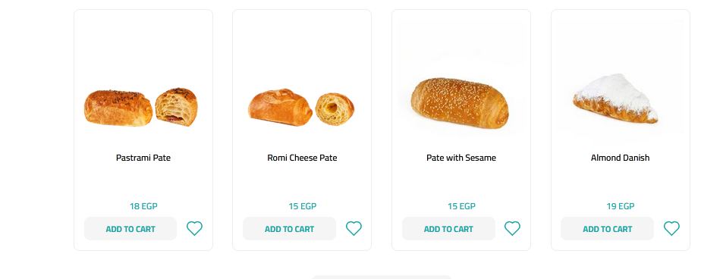Viewport: 701px width, 279px height.
Task: Select the Pate with Sesame product name
Action: (461, 158)
